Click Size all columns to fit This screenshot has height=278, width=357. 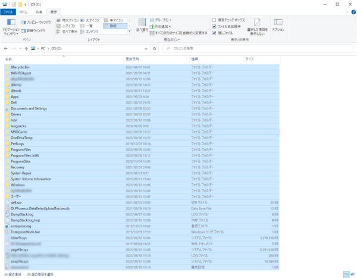(x=178, y=33)
